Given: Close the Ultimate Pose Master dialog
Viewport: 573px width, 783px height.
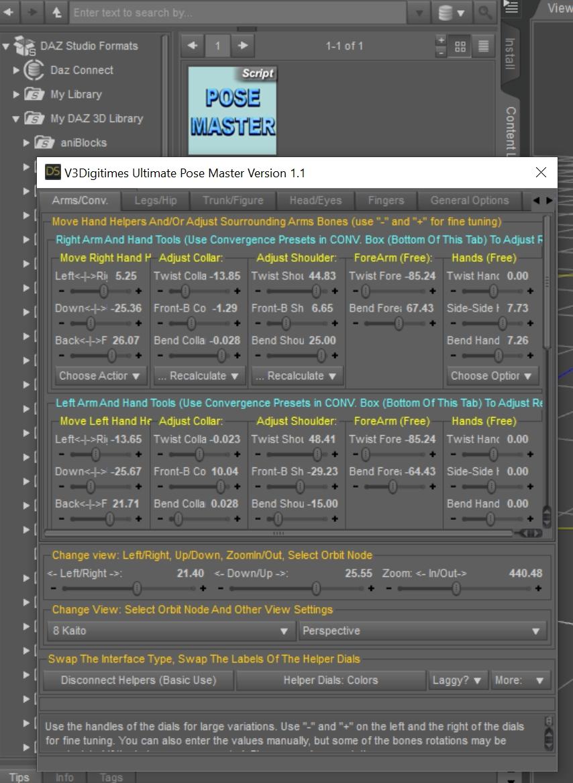Looking at the screenshot, I should 541,173.
